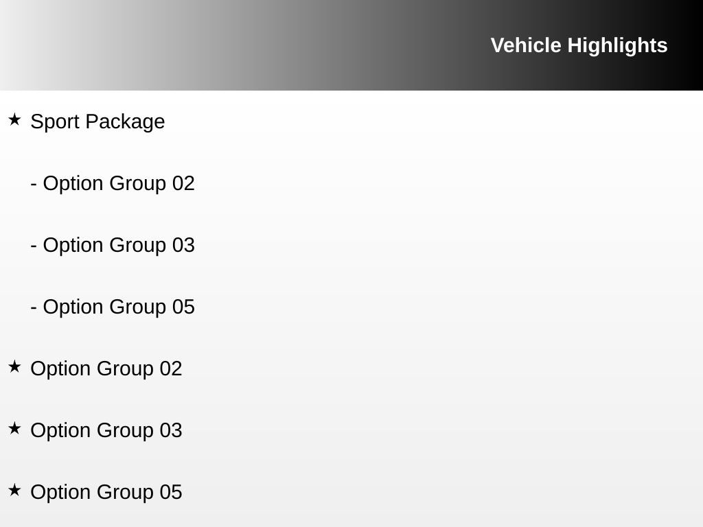The width and height of the screenshot is (703, 527).
Task: Select the starred Option Group 05 item
Action: pyautogui.click(x=106, y=492)
